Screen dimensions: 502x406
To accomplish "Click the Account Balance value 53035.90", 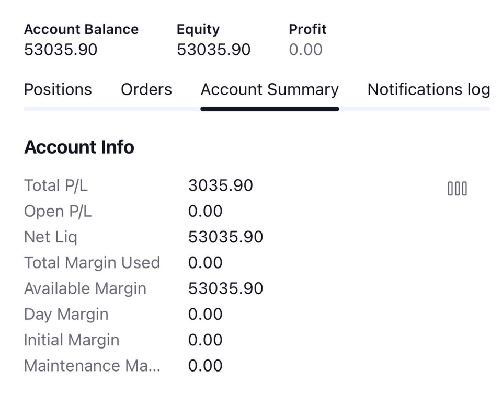I will [61, 50].
